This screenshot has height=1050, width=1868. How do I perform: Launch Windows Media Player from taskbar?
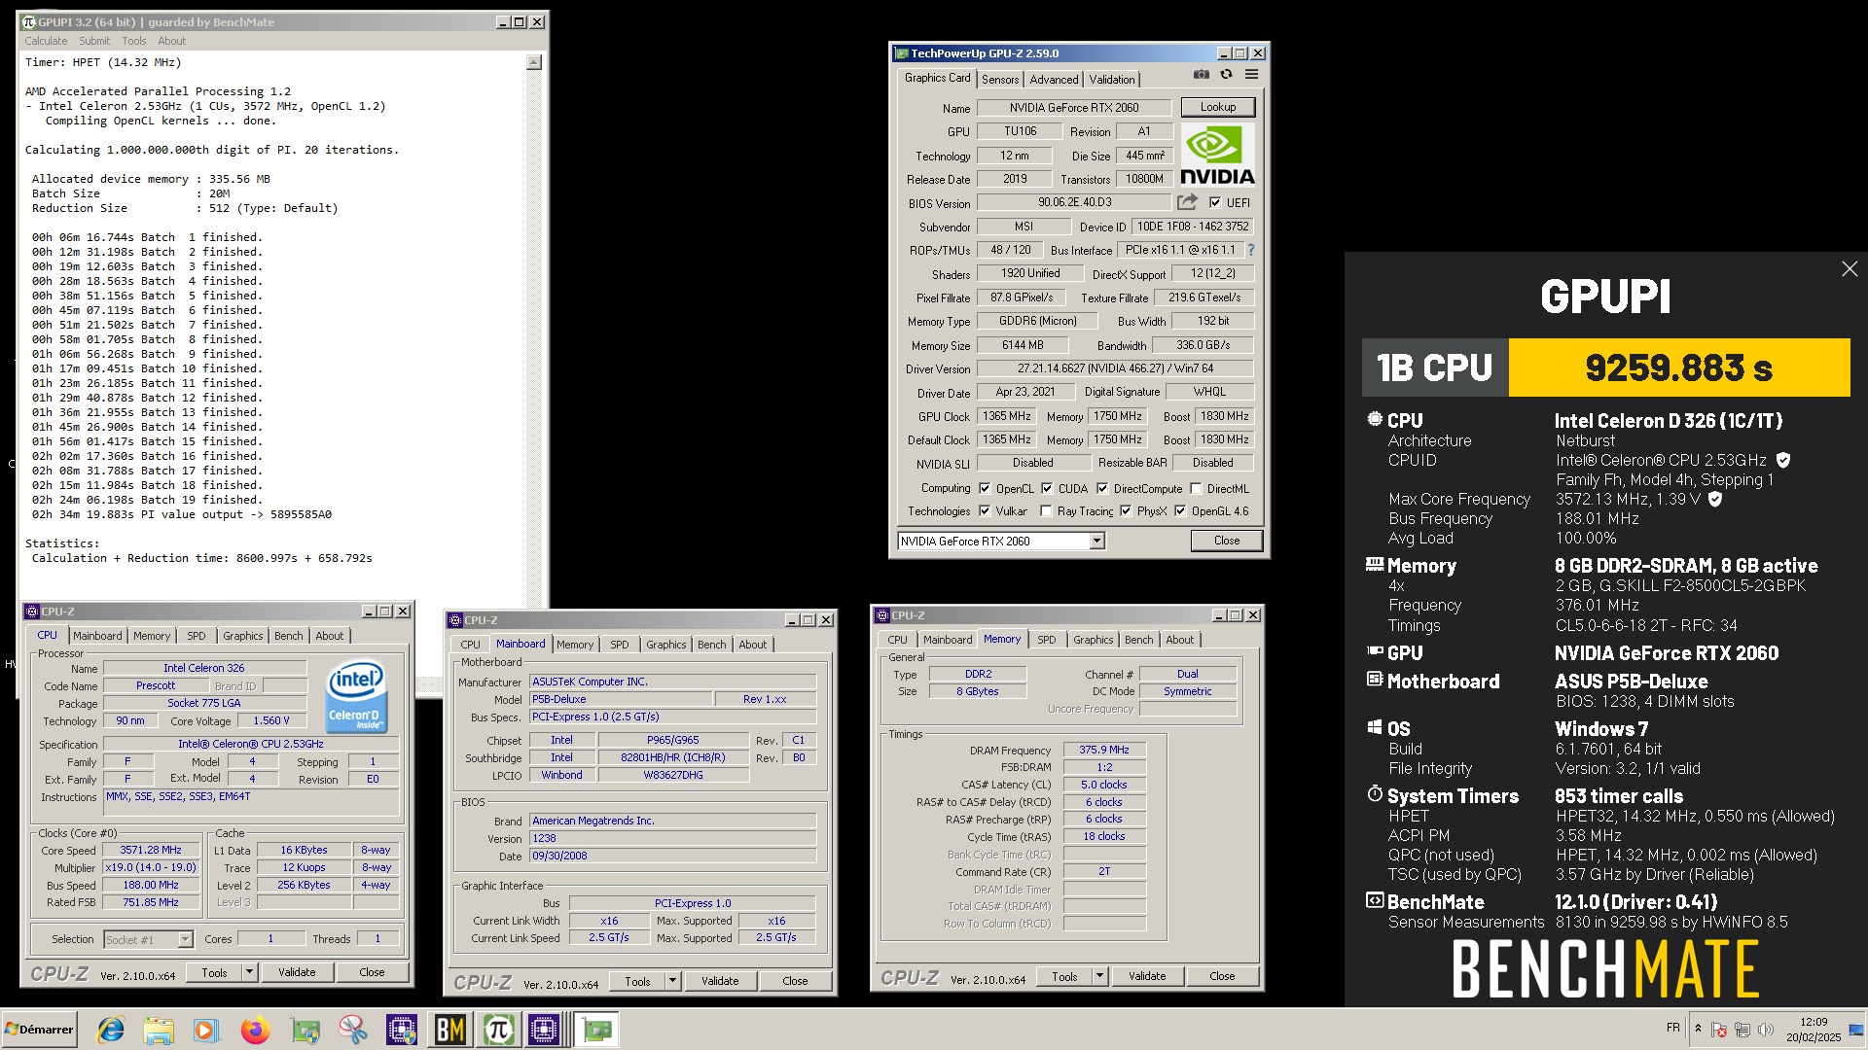(206, 1030)
